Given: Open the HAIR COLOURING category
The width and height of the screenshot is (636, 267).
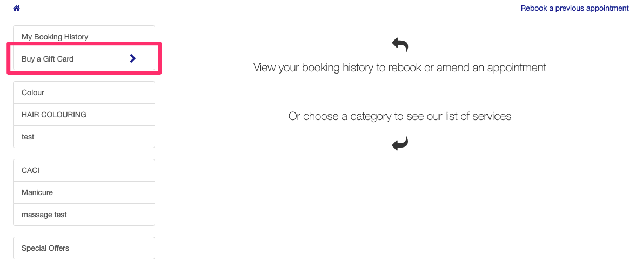Looking at the screenshot, I should pyautogui.click(x=84, y=115).
